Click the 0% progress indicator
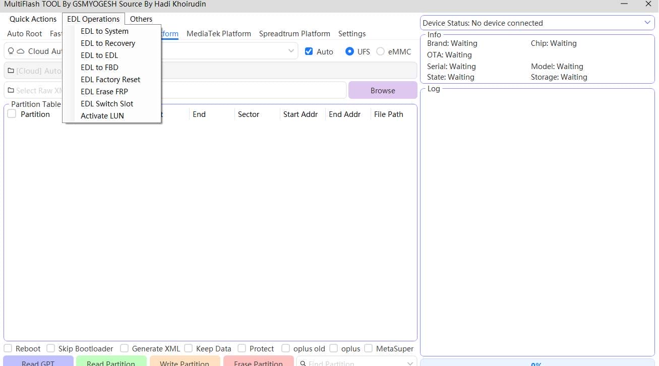The width and height of the screenshot is (659, 366). [x=536, y=364]
